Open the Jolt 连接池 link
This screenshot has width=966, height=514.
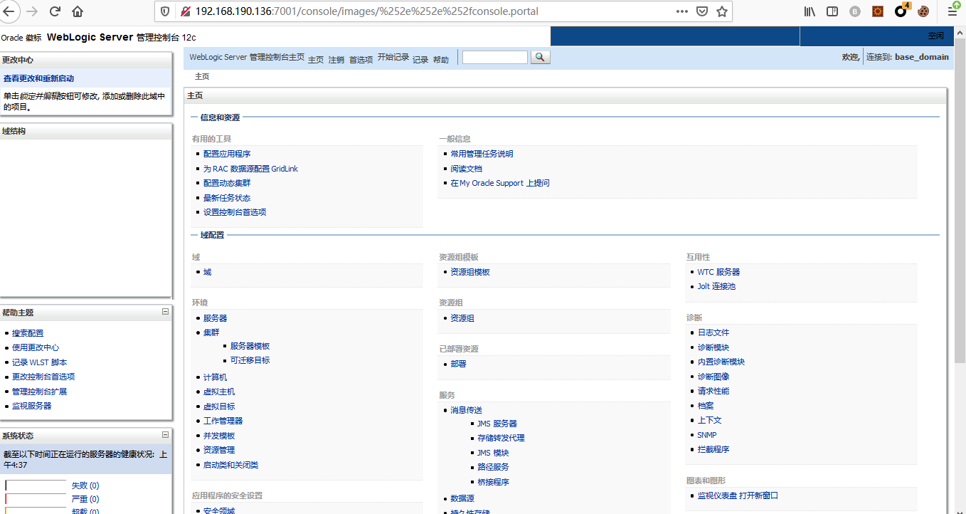pyautogui.click(x=716, y=286)
